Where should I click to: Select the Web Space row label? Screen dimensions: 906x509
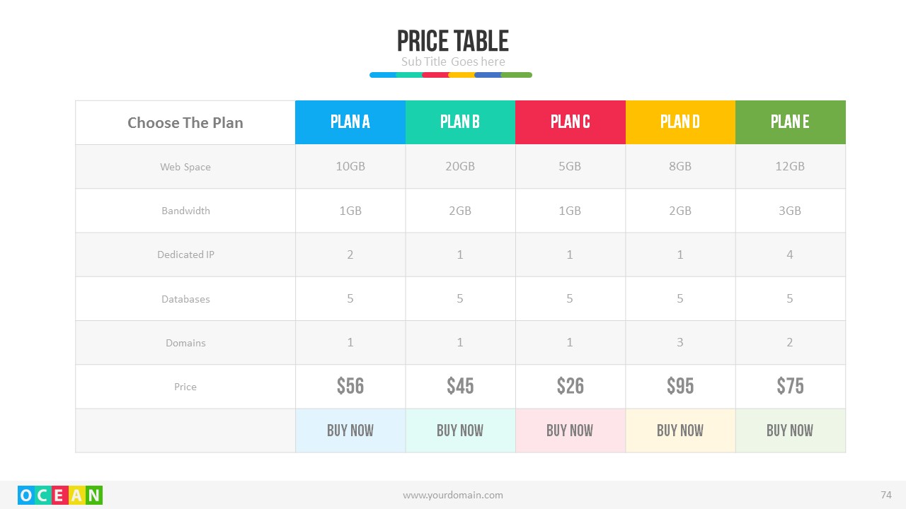pos(185,167)
